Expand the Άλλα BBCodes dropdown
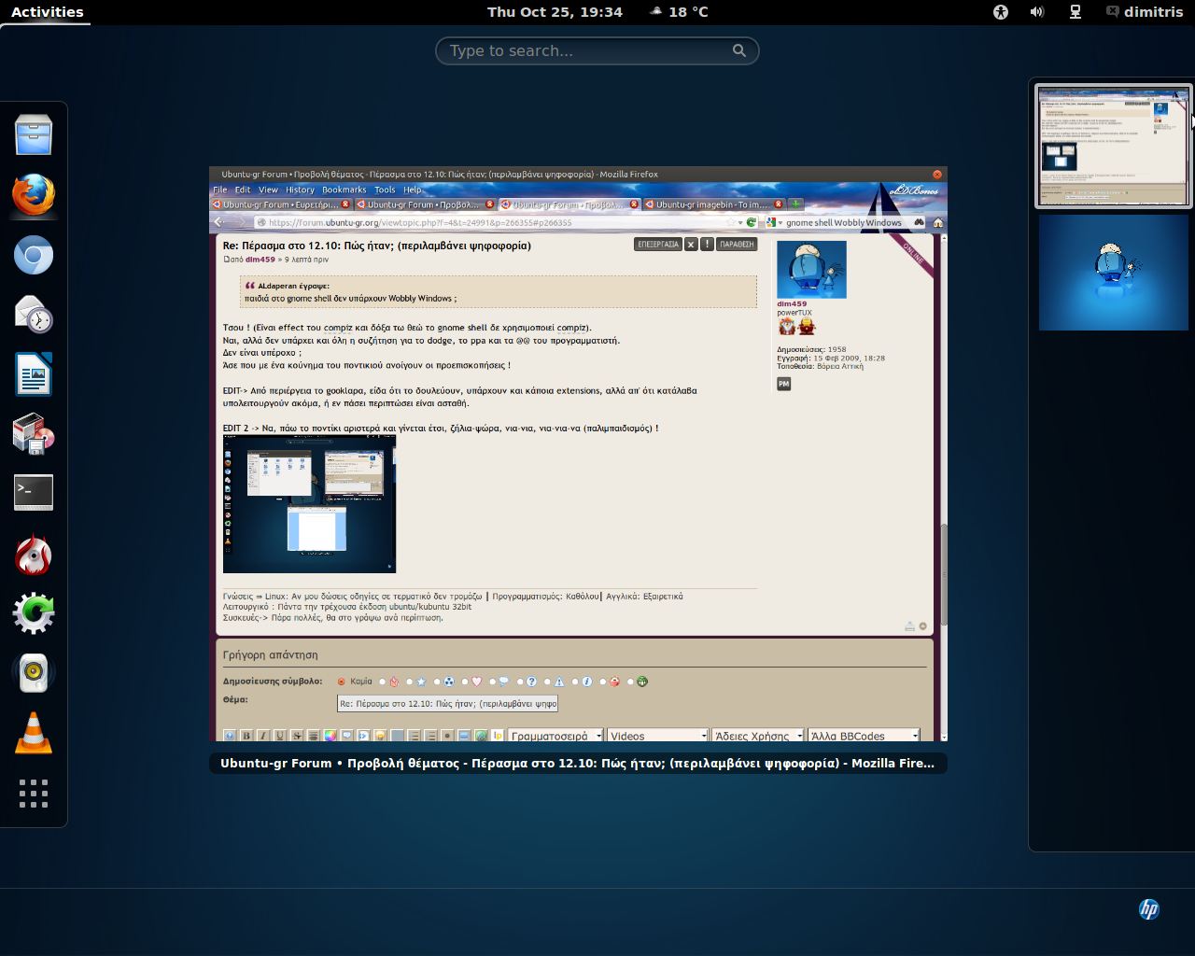1195x956 pixels. (864, 736)
